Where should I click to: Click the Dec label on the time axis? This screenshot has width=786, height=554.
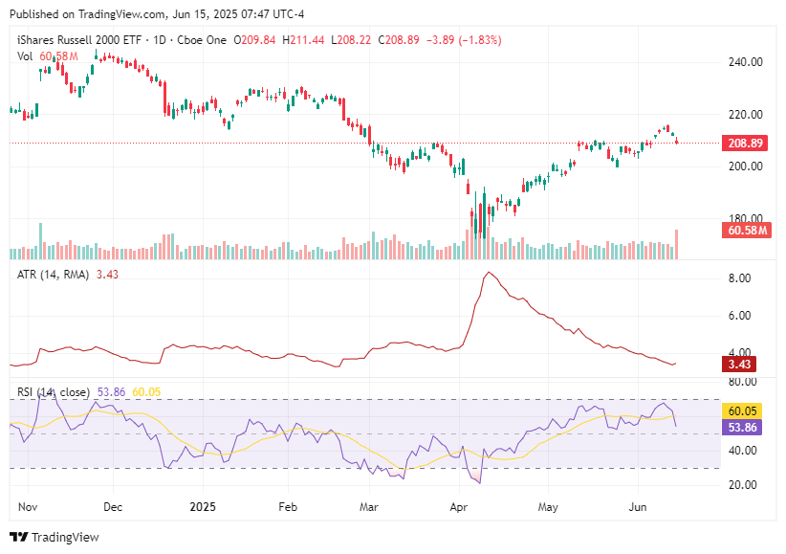point(113,507)
